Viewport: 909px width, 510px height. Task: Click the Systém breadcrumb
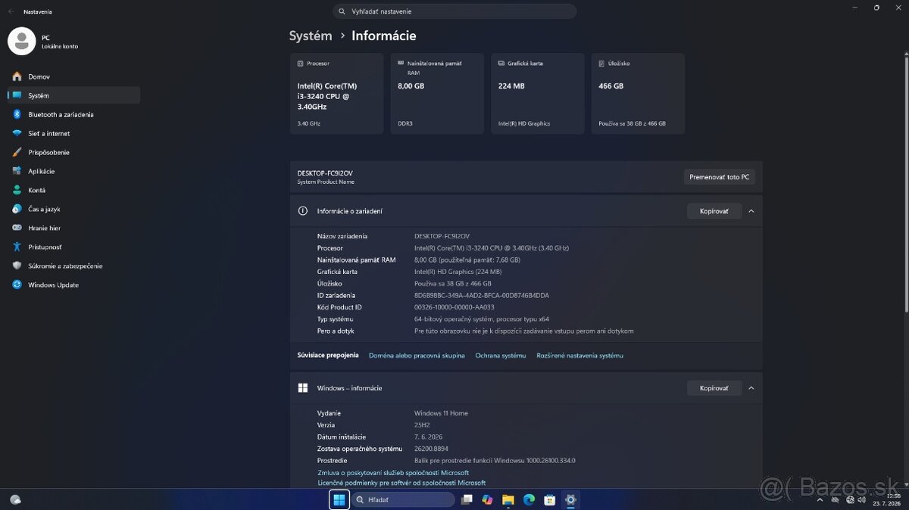(311, 36)
